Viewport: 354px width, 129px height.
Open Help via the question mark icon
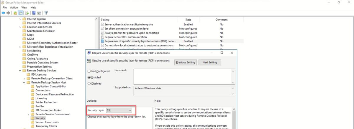(34, 13)
